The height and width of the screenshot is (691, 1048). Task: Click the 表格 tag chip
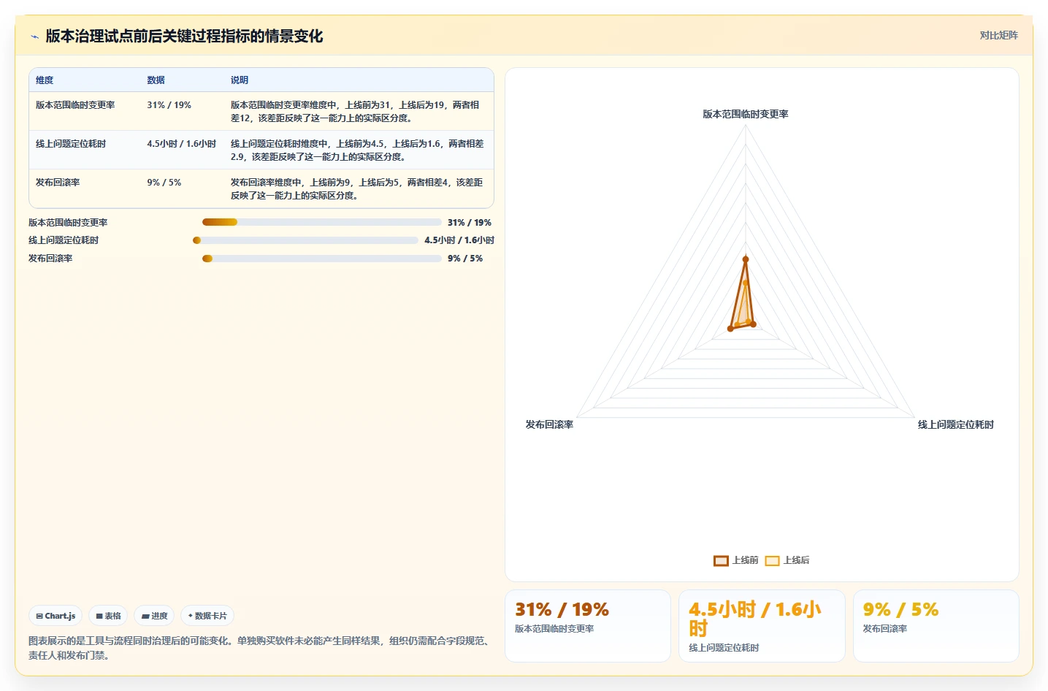click(108, 616)
